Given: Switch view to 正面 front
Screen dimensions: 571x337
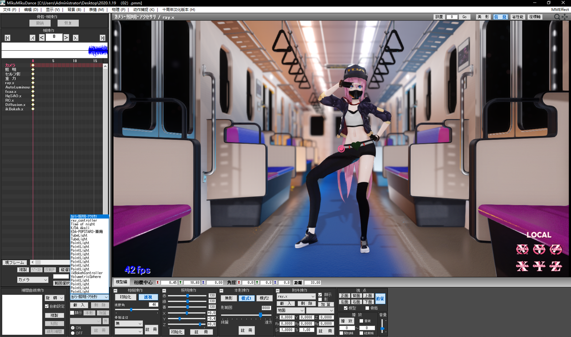Looking at the screenshot, I should click(x=344, y=295).
